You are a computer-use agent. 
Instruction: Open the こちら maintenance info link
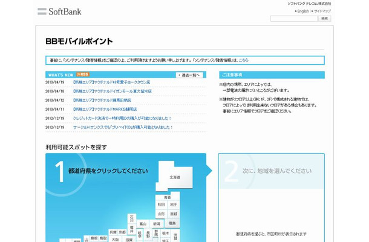pos(243,60)
